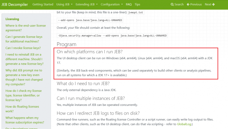The image size is (228, 129).
Task: Click 'The only external dependency is a Java JDK.' text
Action: [87, 90]
